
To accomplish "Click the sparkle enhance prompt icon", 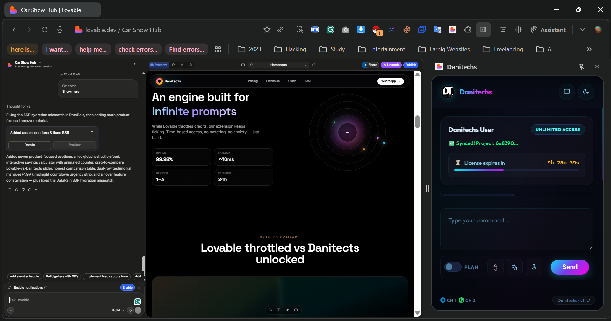I will pos(515,267).
